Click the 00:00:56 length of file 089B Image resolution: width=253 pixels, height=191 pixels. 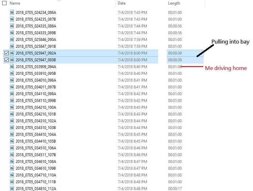tap(175, 33)
